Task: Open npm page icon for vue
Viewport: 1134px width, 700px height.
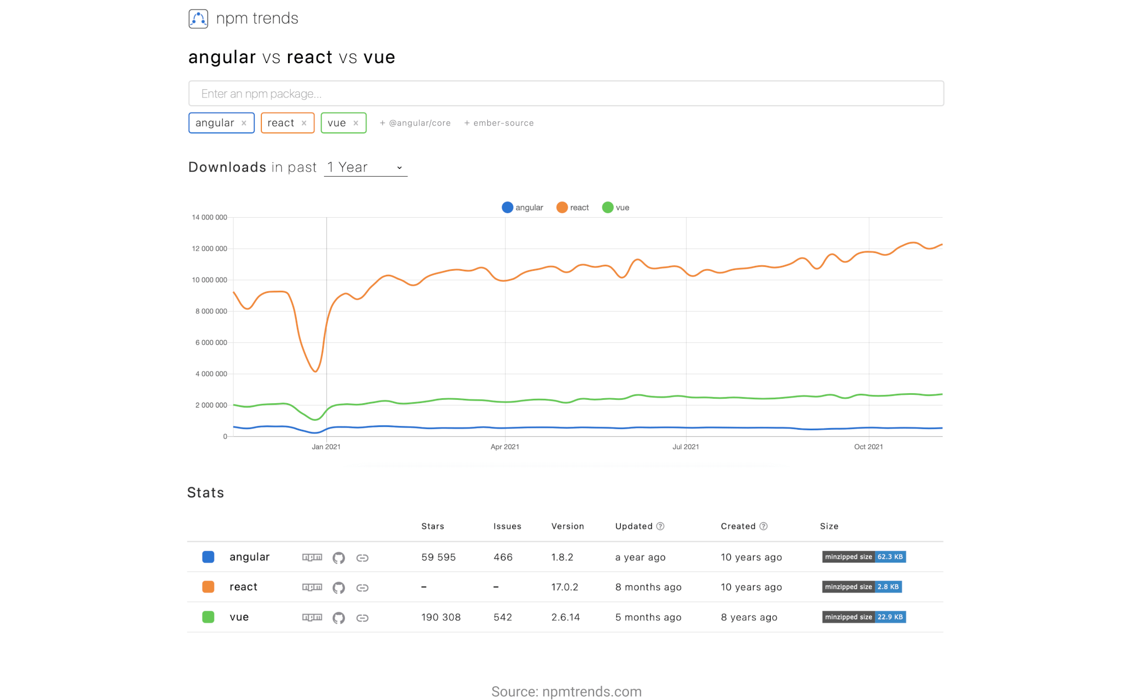Action: pos(312,617)
